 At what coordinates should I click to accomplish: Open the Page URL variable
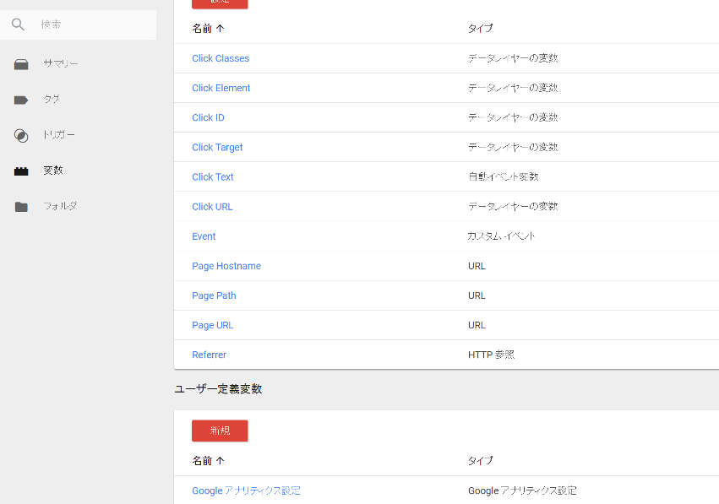pyautogui.click(x=213, y=325)
